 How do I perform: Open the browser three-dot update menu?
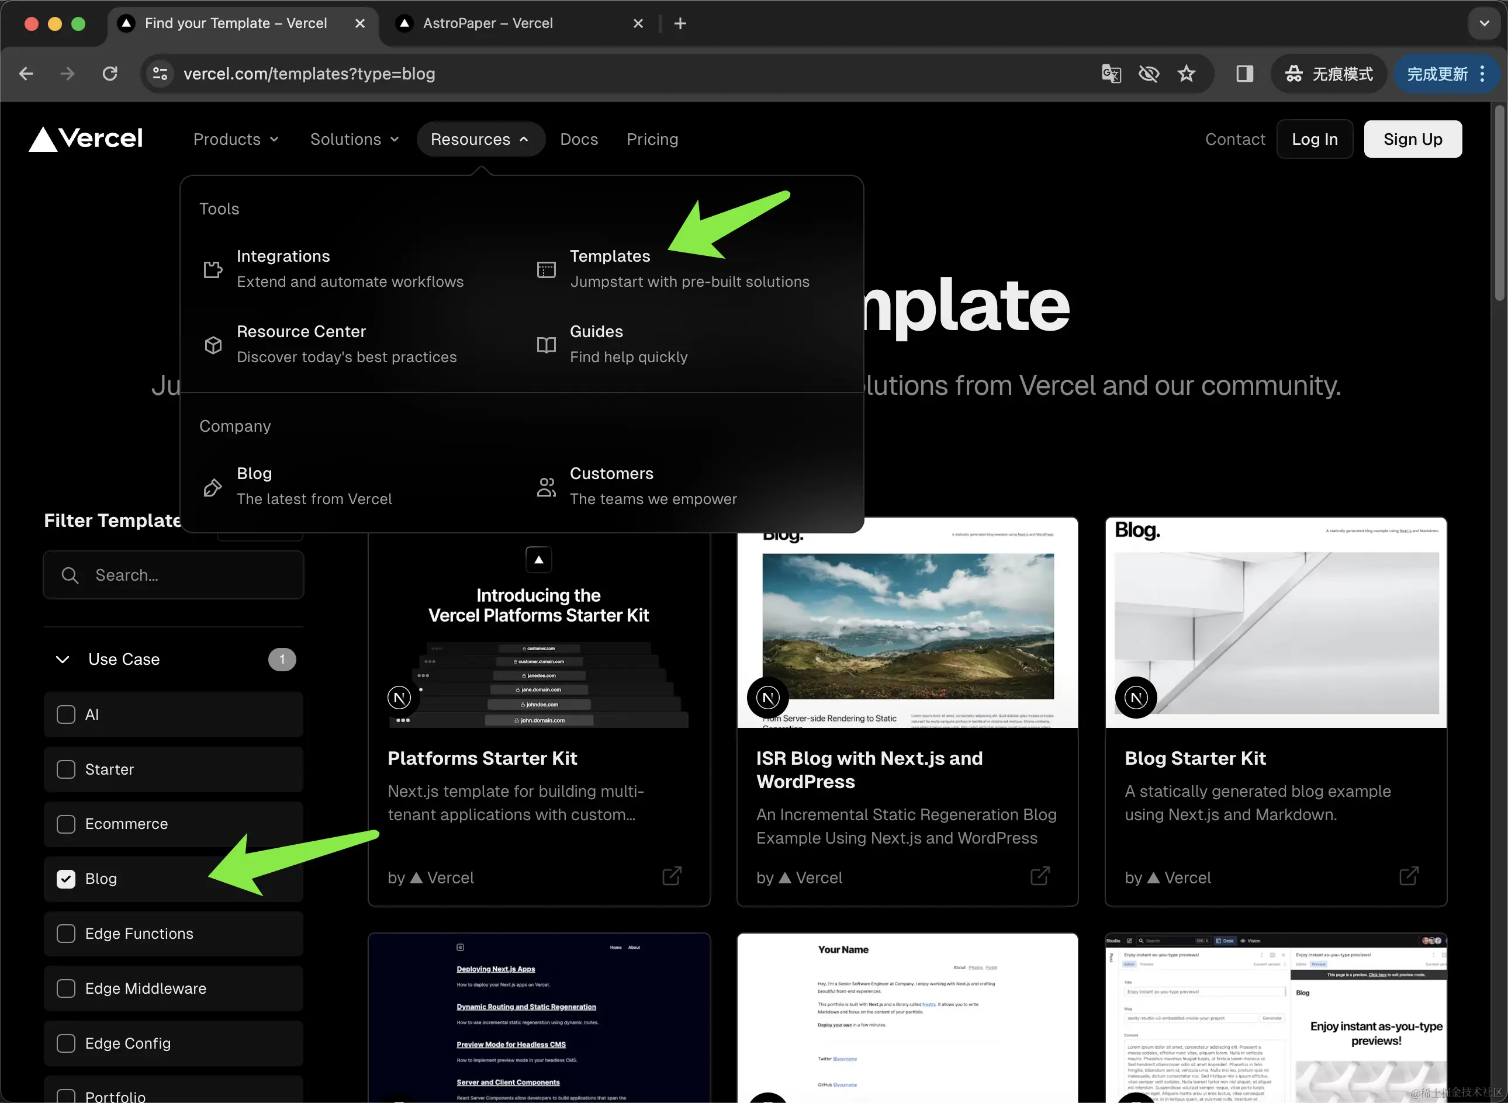1483,74
